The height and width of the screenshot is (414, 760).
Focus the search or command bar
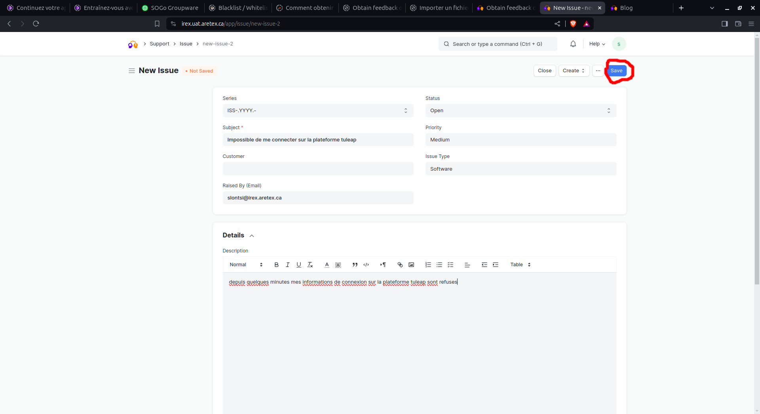498,44
